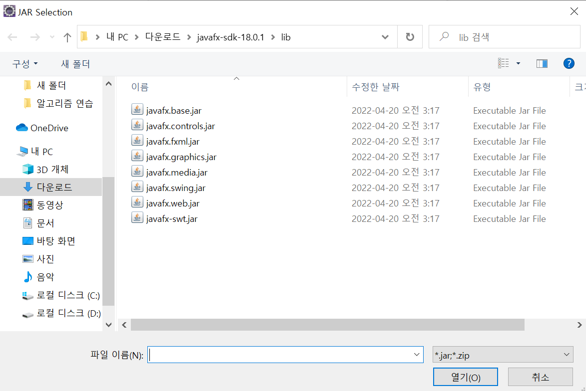Click Executable Jar File type of javafx.base.jar
The width and height of the screenshot is (586, 391).
tap(510, 111)
